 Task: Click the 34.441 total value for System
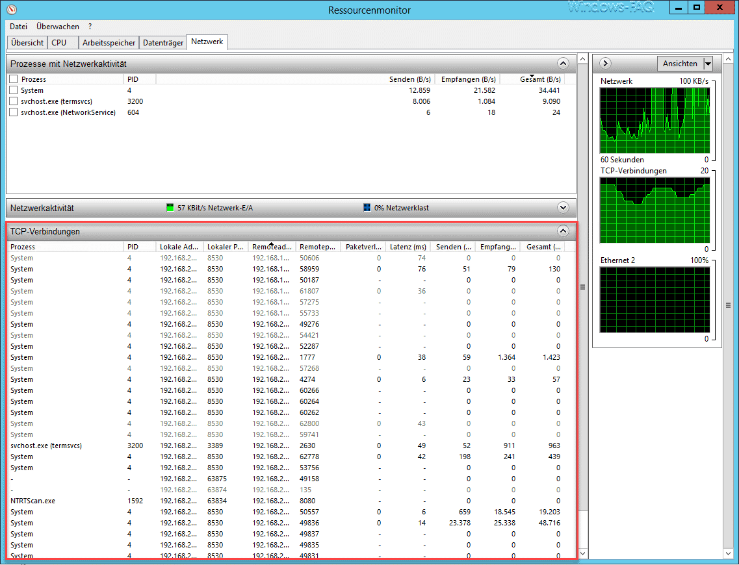coord(549,90)
